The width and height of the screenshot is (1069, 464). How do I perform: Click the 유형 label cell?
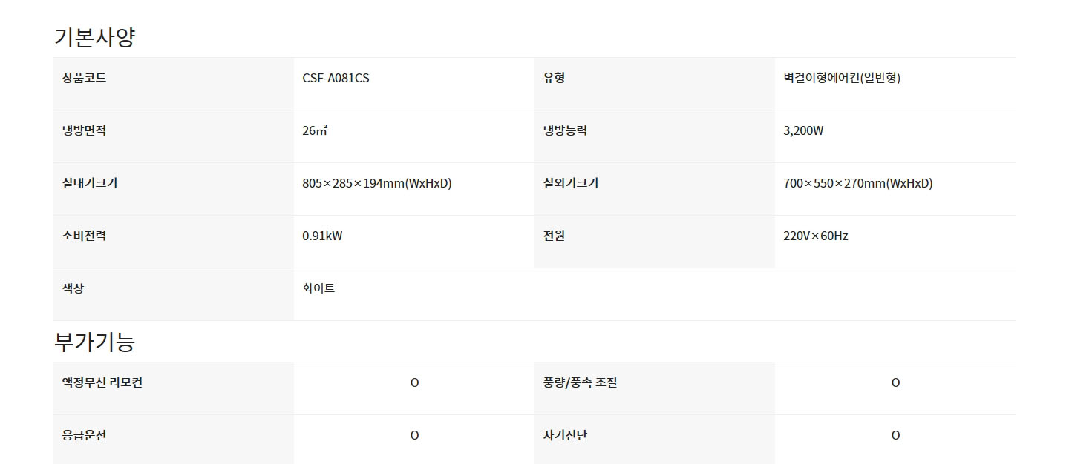655,84
